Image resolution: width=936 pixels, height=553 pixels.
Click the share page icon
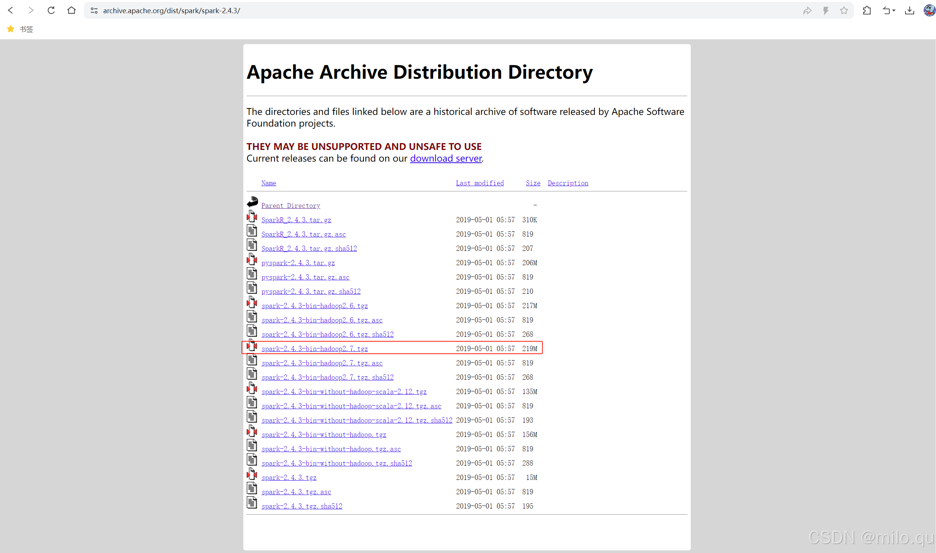807,11
